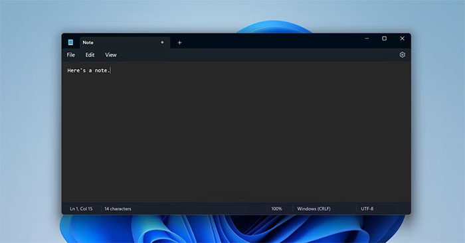This screenshot has width=465, height=243.
Task: Click the UTF-8 encoding indicator
Action: [x=367, y=208]
